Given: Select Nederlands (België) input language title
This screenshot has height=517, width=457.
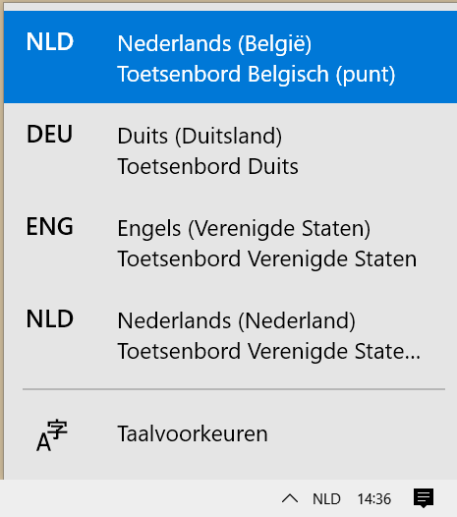Looking at the screenshot, I should [214, 44].
